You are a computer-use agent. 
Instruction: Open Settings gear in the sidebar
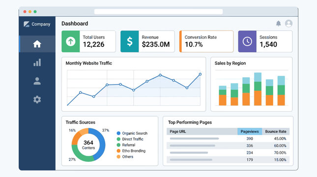(37, 99)
